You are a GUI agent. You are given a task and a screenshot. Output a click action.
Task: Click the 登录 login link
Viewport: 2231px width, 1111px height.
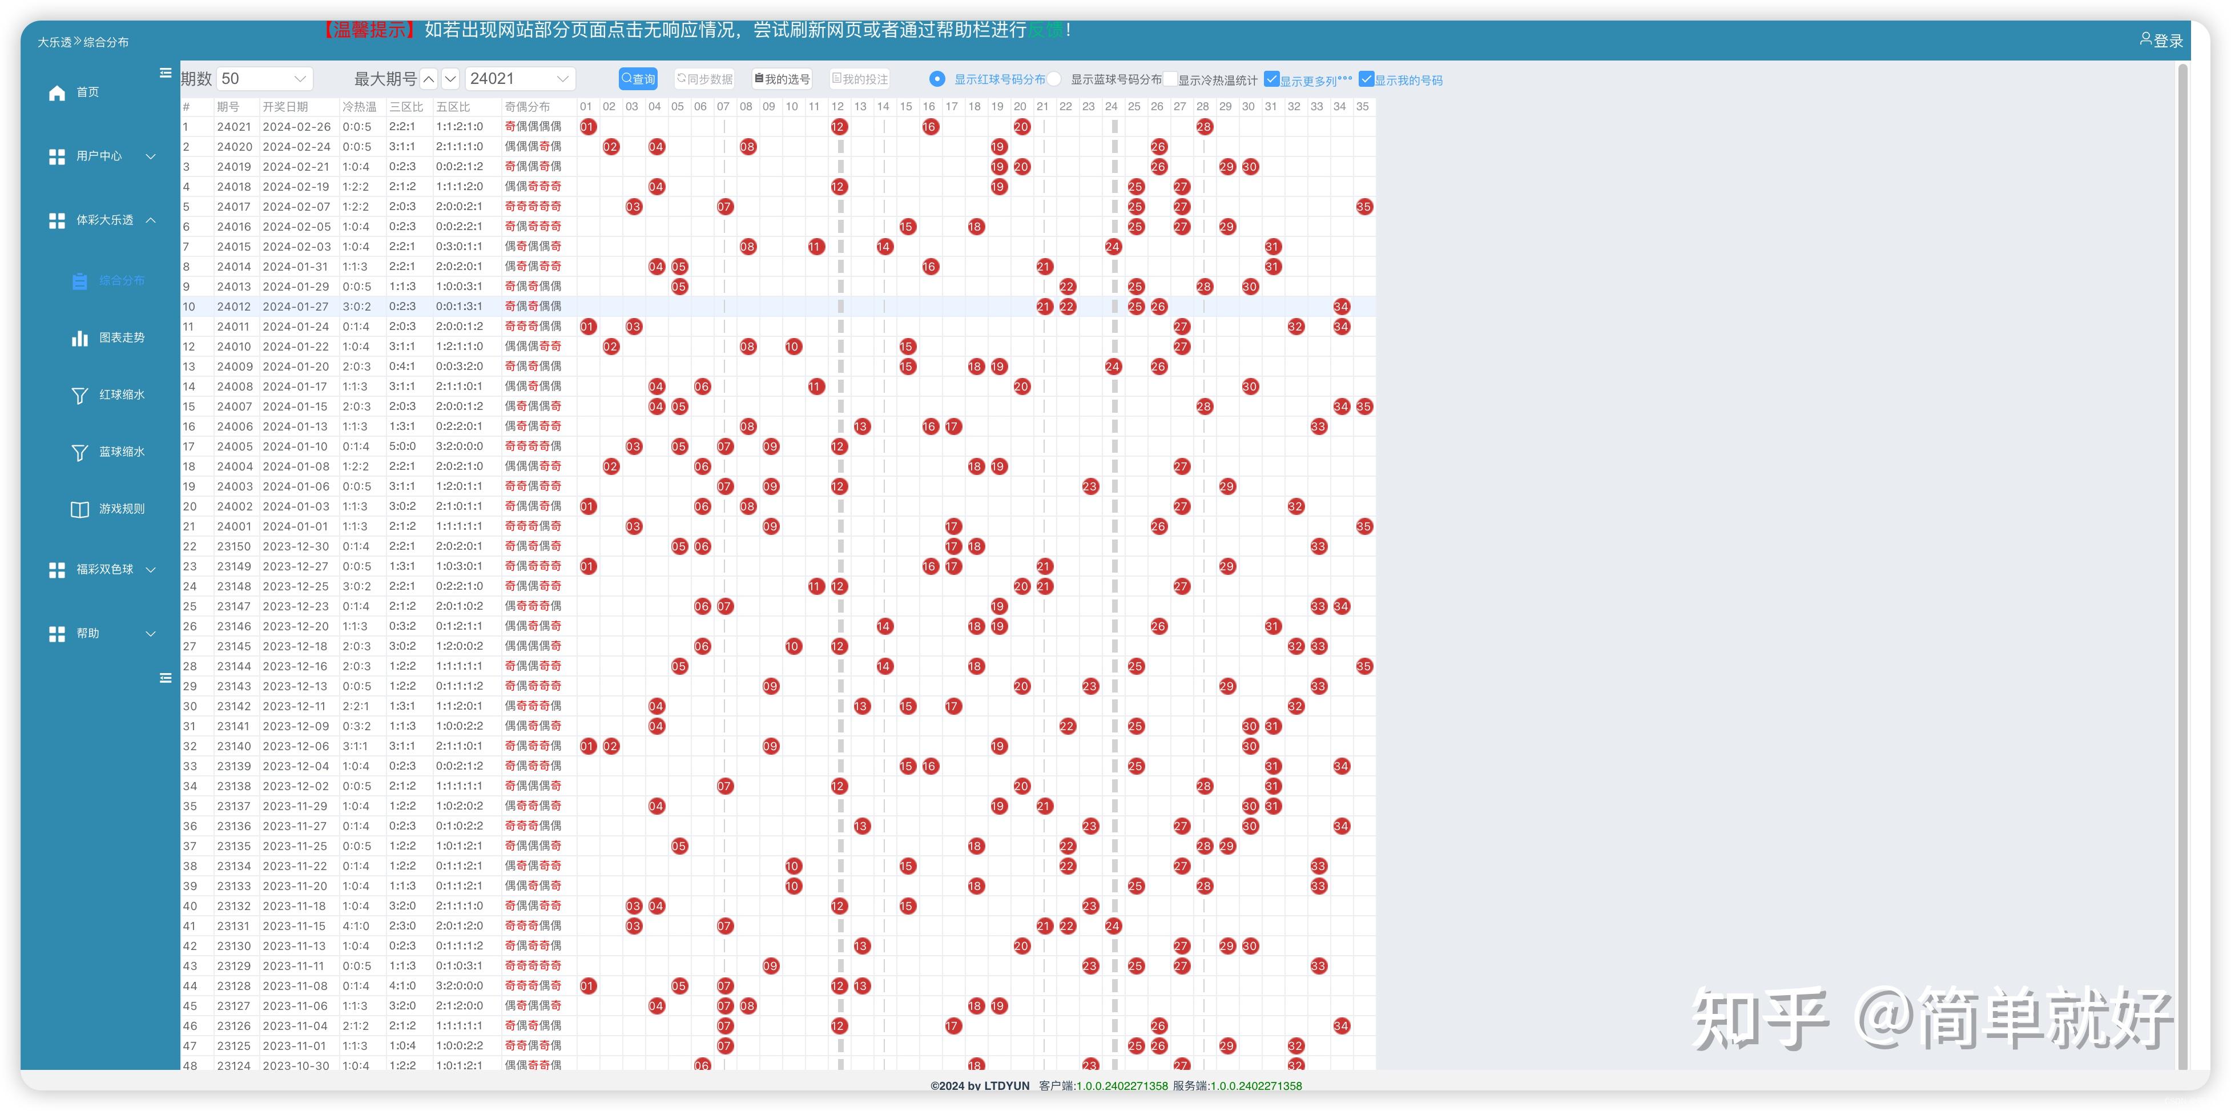[2169, 40]
